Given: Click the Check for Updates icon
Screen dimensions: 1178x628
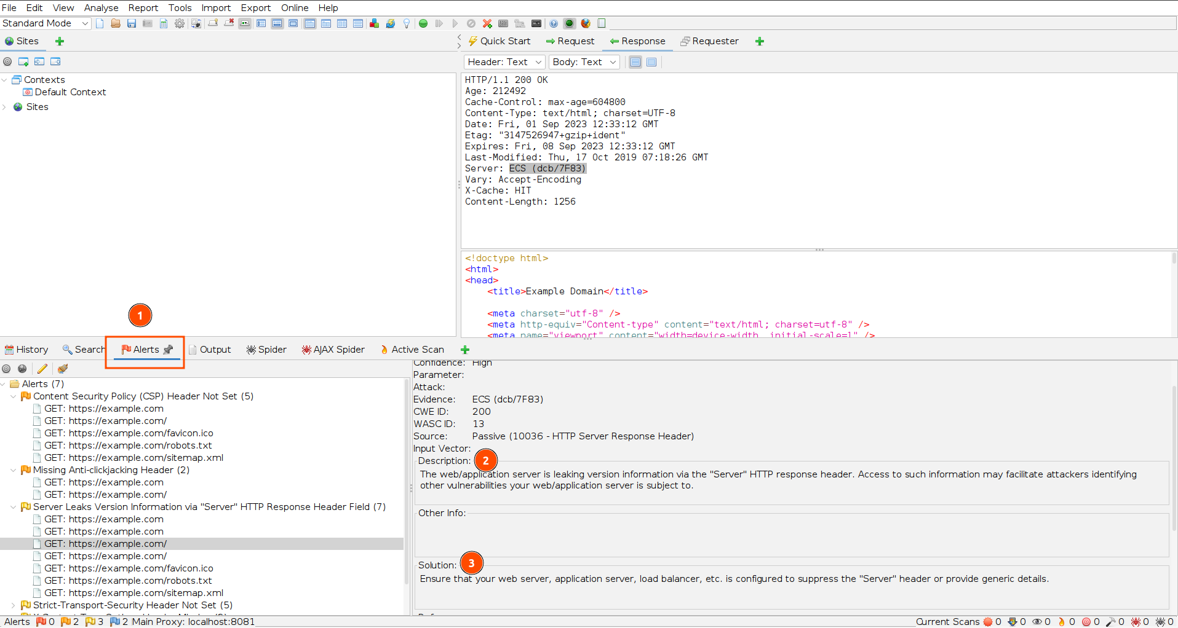Looking at the screenshot, I should click(x=390, y=23).
